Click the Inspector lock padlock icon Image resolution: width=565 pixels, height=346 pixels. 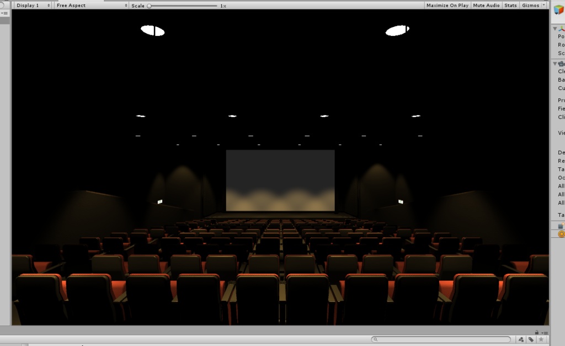(x=537, y=332)
